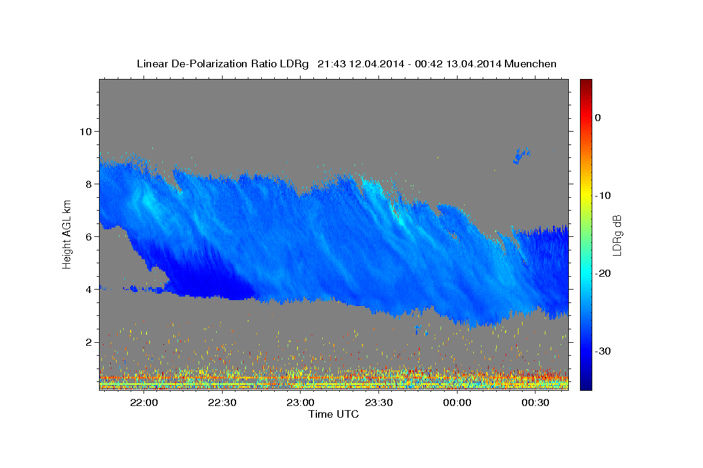Click the colorbar value label -30
Image resolution: width=703 pixels, height=468 pixels.
click(603, 351)
